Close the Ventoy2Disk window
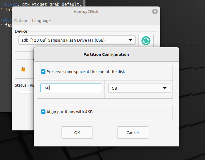Screen dimensions: 205x160 (x=155, y=11)
